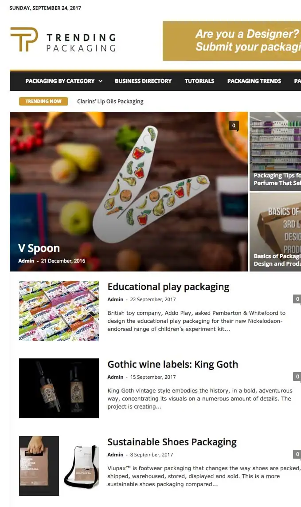Image resolution: width=301 pixels, height=507 pixels.
Task: Click comment count badge for Educational play packaging
Action: point(297,299)
